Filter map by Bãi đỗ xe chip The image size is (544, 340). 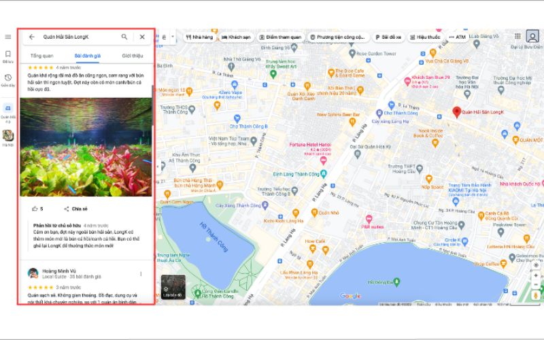tap(388, 37)
